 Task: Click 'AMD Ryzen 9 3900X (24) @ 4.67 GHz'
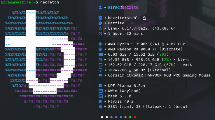tap(146, 44)
